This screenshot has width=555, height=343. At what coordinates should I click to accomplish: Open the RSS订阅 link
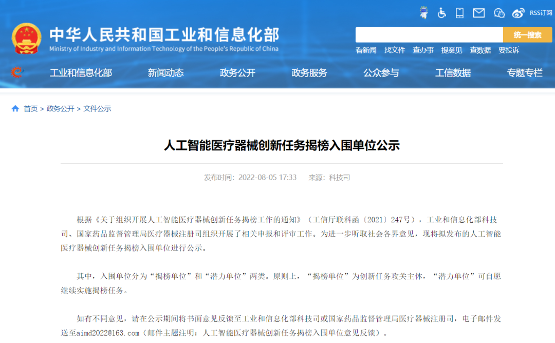pos(541,13)
